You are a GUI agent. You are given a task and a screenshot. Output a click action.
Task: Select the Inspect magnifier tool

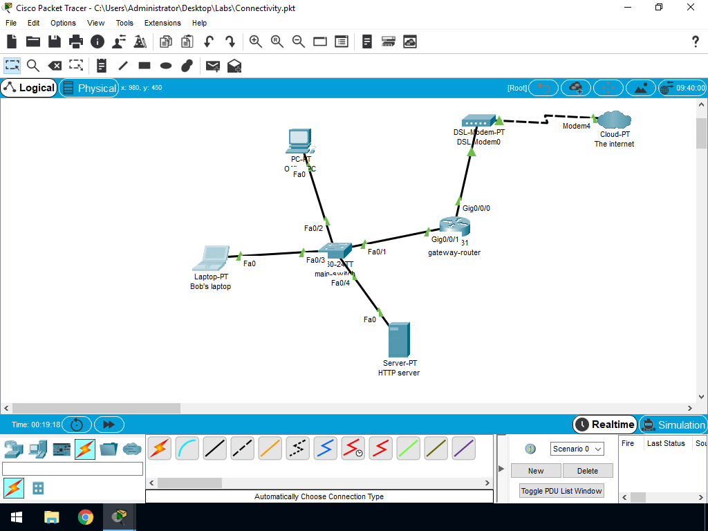point(32,66)
